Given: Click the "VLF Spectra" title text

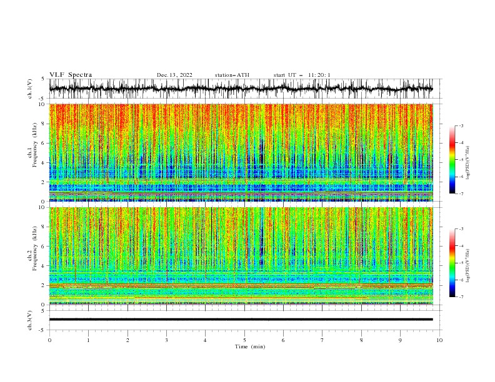Looking at the screenshot, I should (71, 75).
